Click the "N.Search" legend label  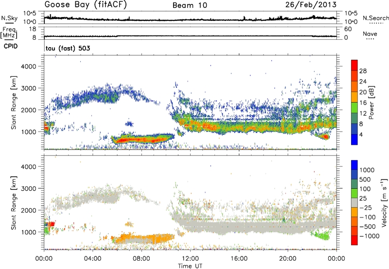point(376,18)
